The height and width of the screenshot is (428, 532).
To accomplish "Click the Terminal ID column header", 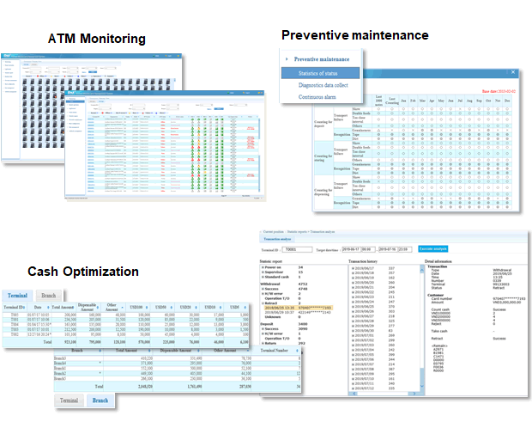I will [x=15, y=308].
